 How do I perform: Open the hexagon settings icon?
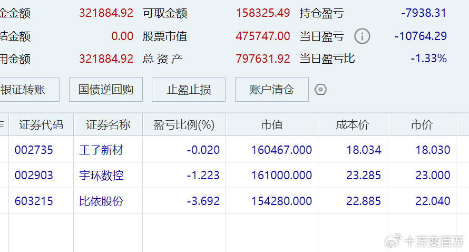(x=320, y=90)
